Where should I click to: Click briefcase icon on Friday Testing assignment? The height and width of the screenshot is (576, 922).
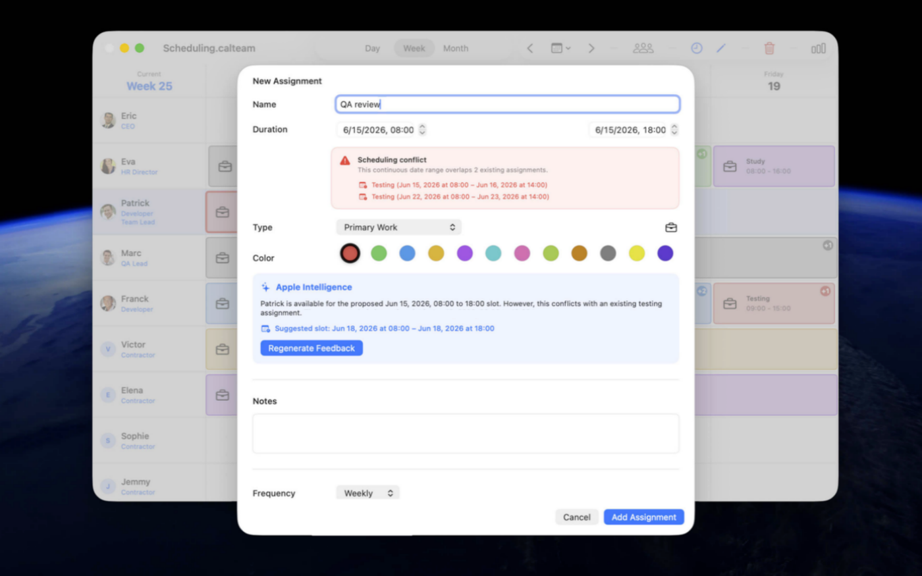pos(730,303)
